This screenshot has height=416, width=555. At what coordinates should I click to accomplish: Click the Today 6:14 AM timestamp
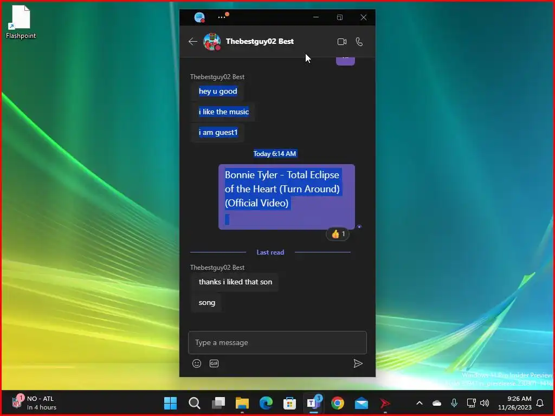(275, 153)
